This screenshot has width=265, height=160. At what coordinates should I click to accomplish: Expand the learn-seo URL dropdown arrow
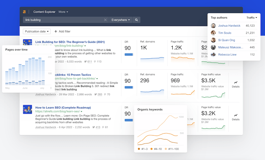[x=81, y=111]
